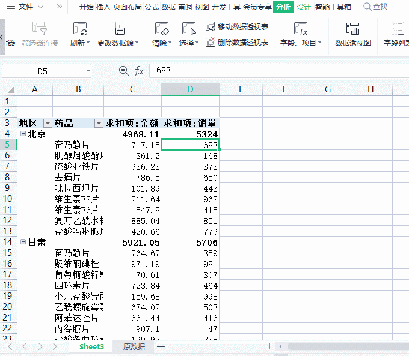
Task: Click the Select (选择) icon
Action: coord(189,29)
